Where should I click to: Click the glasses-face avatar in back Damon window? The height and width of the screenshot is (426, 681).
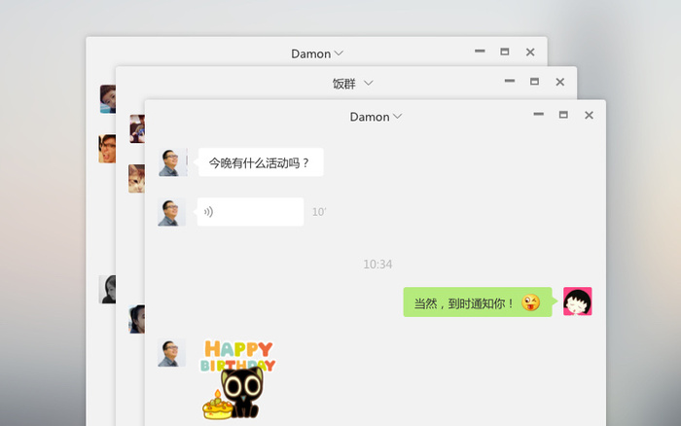(107, 149)
